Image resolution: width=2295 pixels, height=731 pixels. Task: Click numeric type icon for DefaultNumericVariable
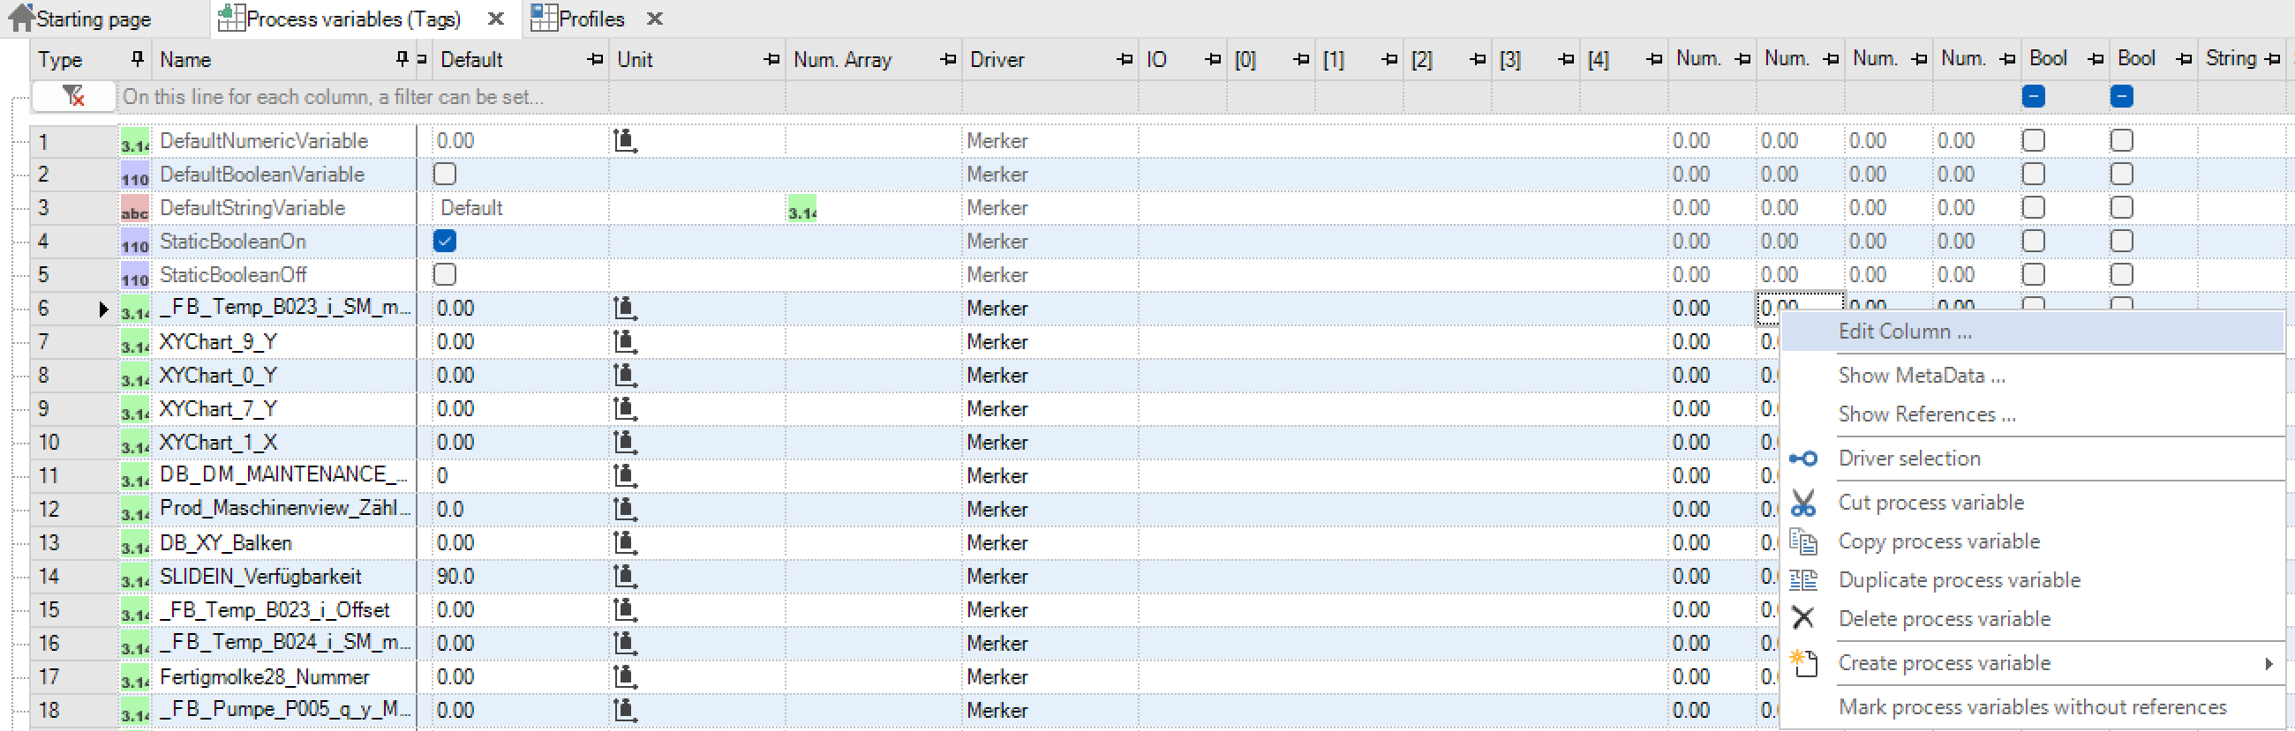coord(135,141)
